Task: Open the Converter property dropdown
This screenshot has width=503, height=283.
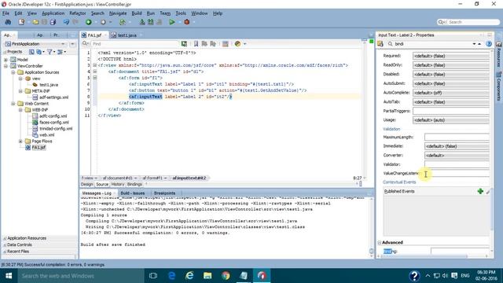Action: (x=457, y=156)
